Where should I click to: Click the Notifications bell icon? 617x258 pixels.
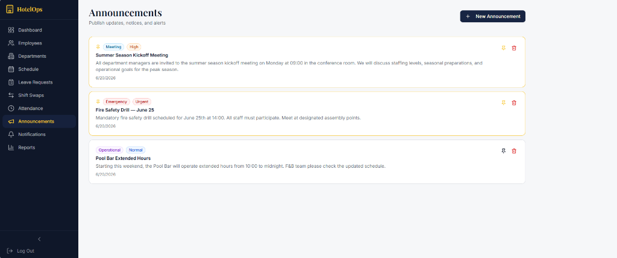pos(11,134)
